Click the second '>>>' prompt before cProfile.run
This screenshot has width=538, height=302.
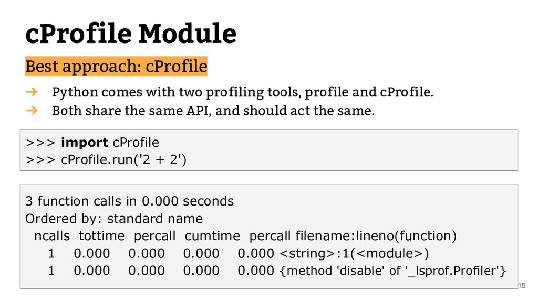coord(40,160)
